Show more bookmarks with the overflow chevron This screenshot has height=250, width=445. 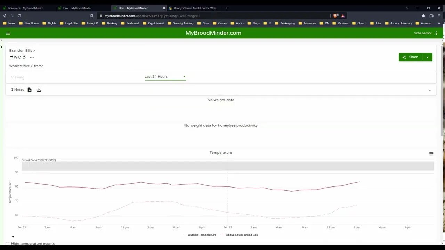coord(439,23)
